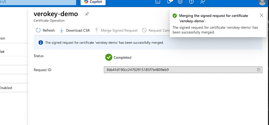Click the blue info icon in banner
The width and height of the screenshot is (269, 125).
(40, 43)
